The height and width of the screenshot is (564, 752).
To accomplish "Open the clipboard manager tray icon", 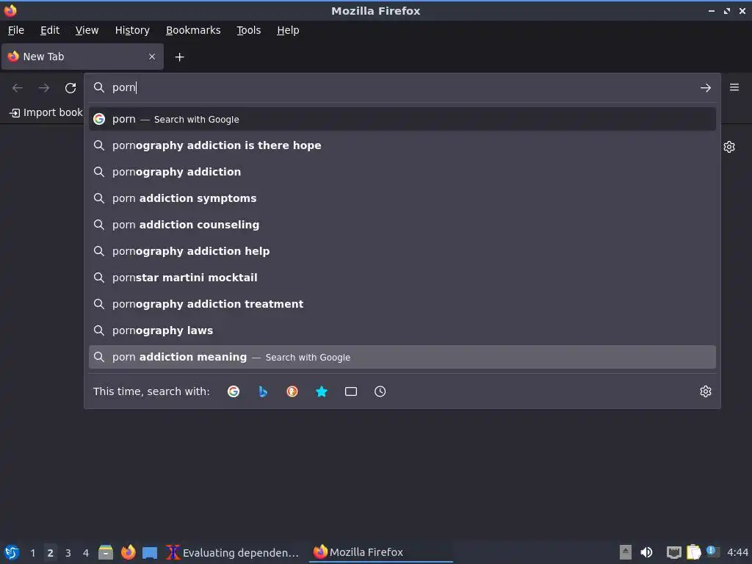I will pyautogui.click(x=693, y=552).
